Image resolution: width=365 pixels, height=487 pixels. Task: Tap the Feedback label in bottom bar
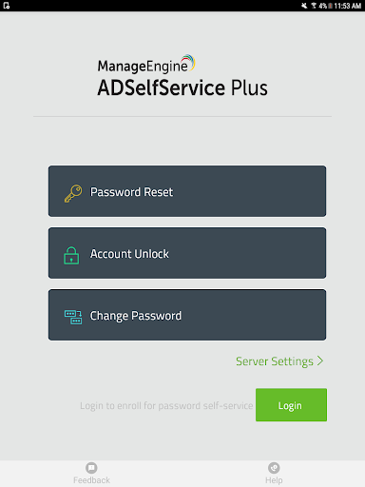[91, 480]
